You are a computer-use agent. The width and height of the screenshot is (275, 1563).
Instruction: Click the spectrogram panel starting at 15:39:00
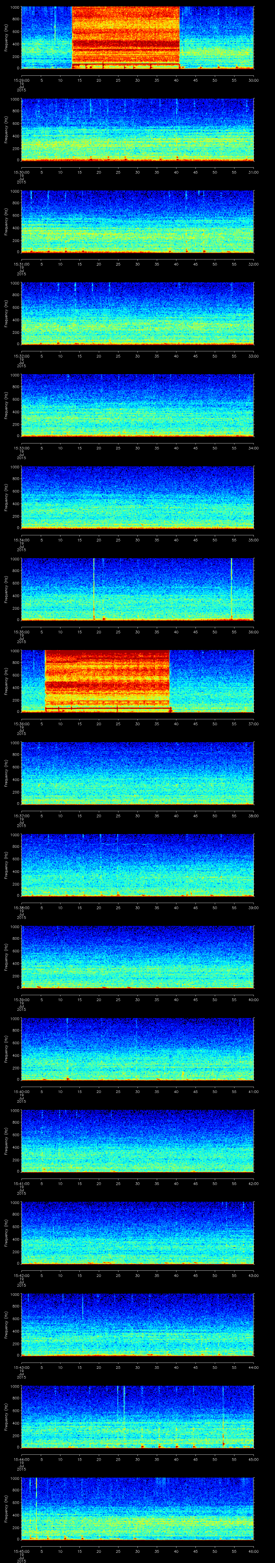click(138, 957)
